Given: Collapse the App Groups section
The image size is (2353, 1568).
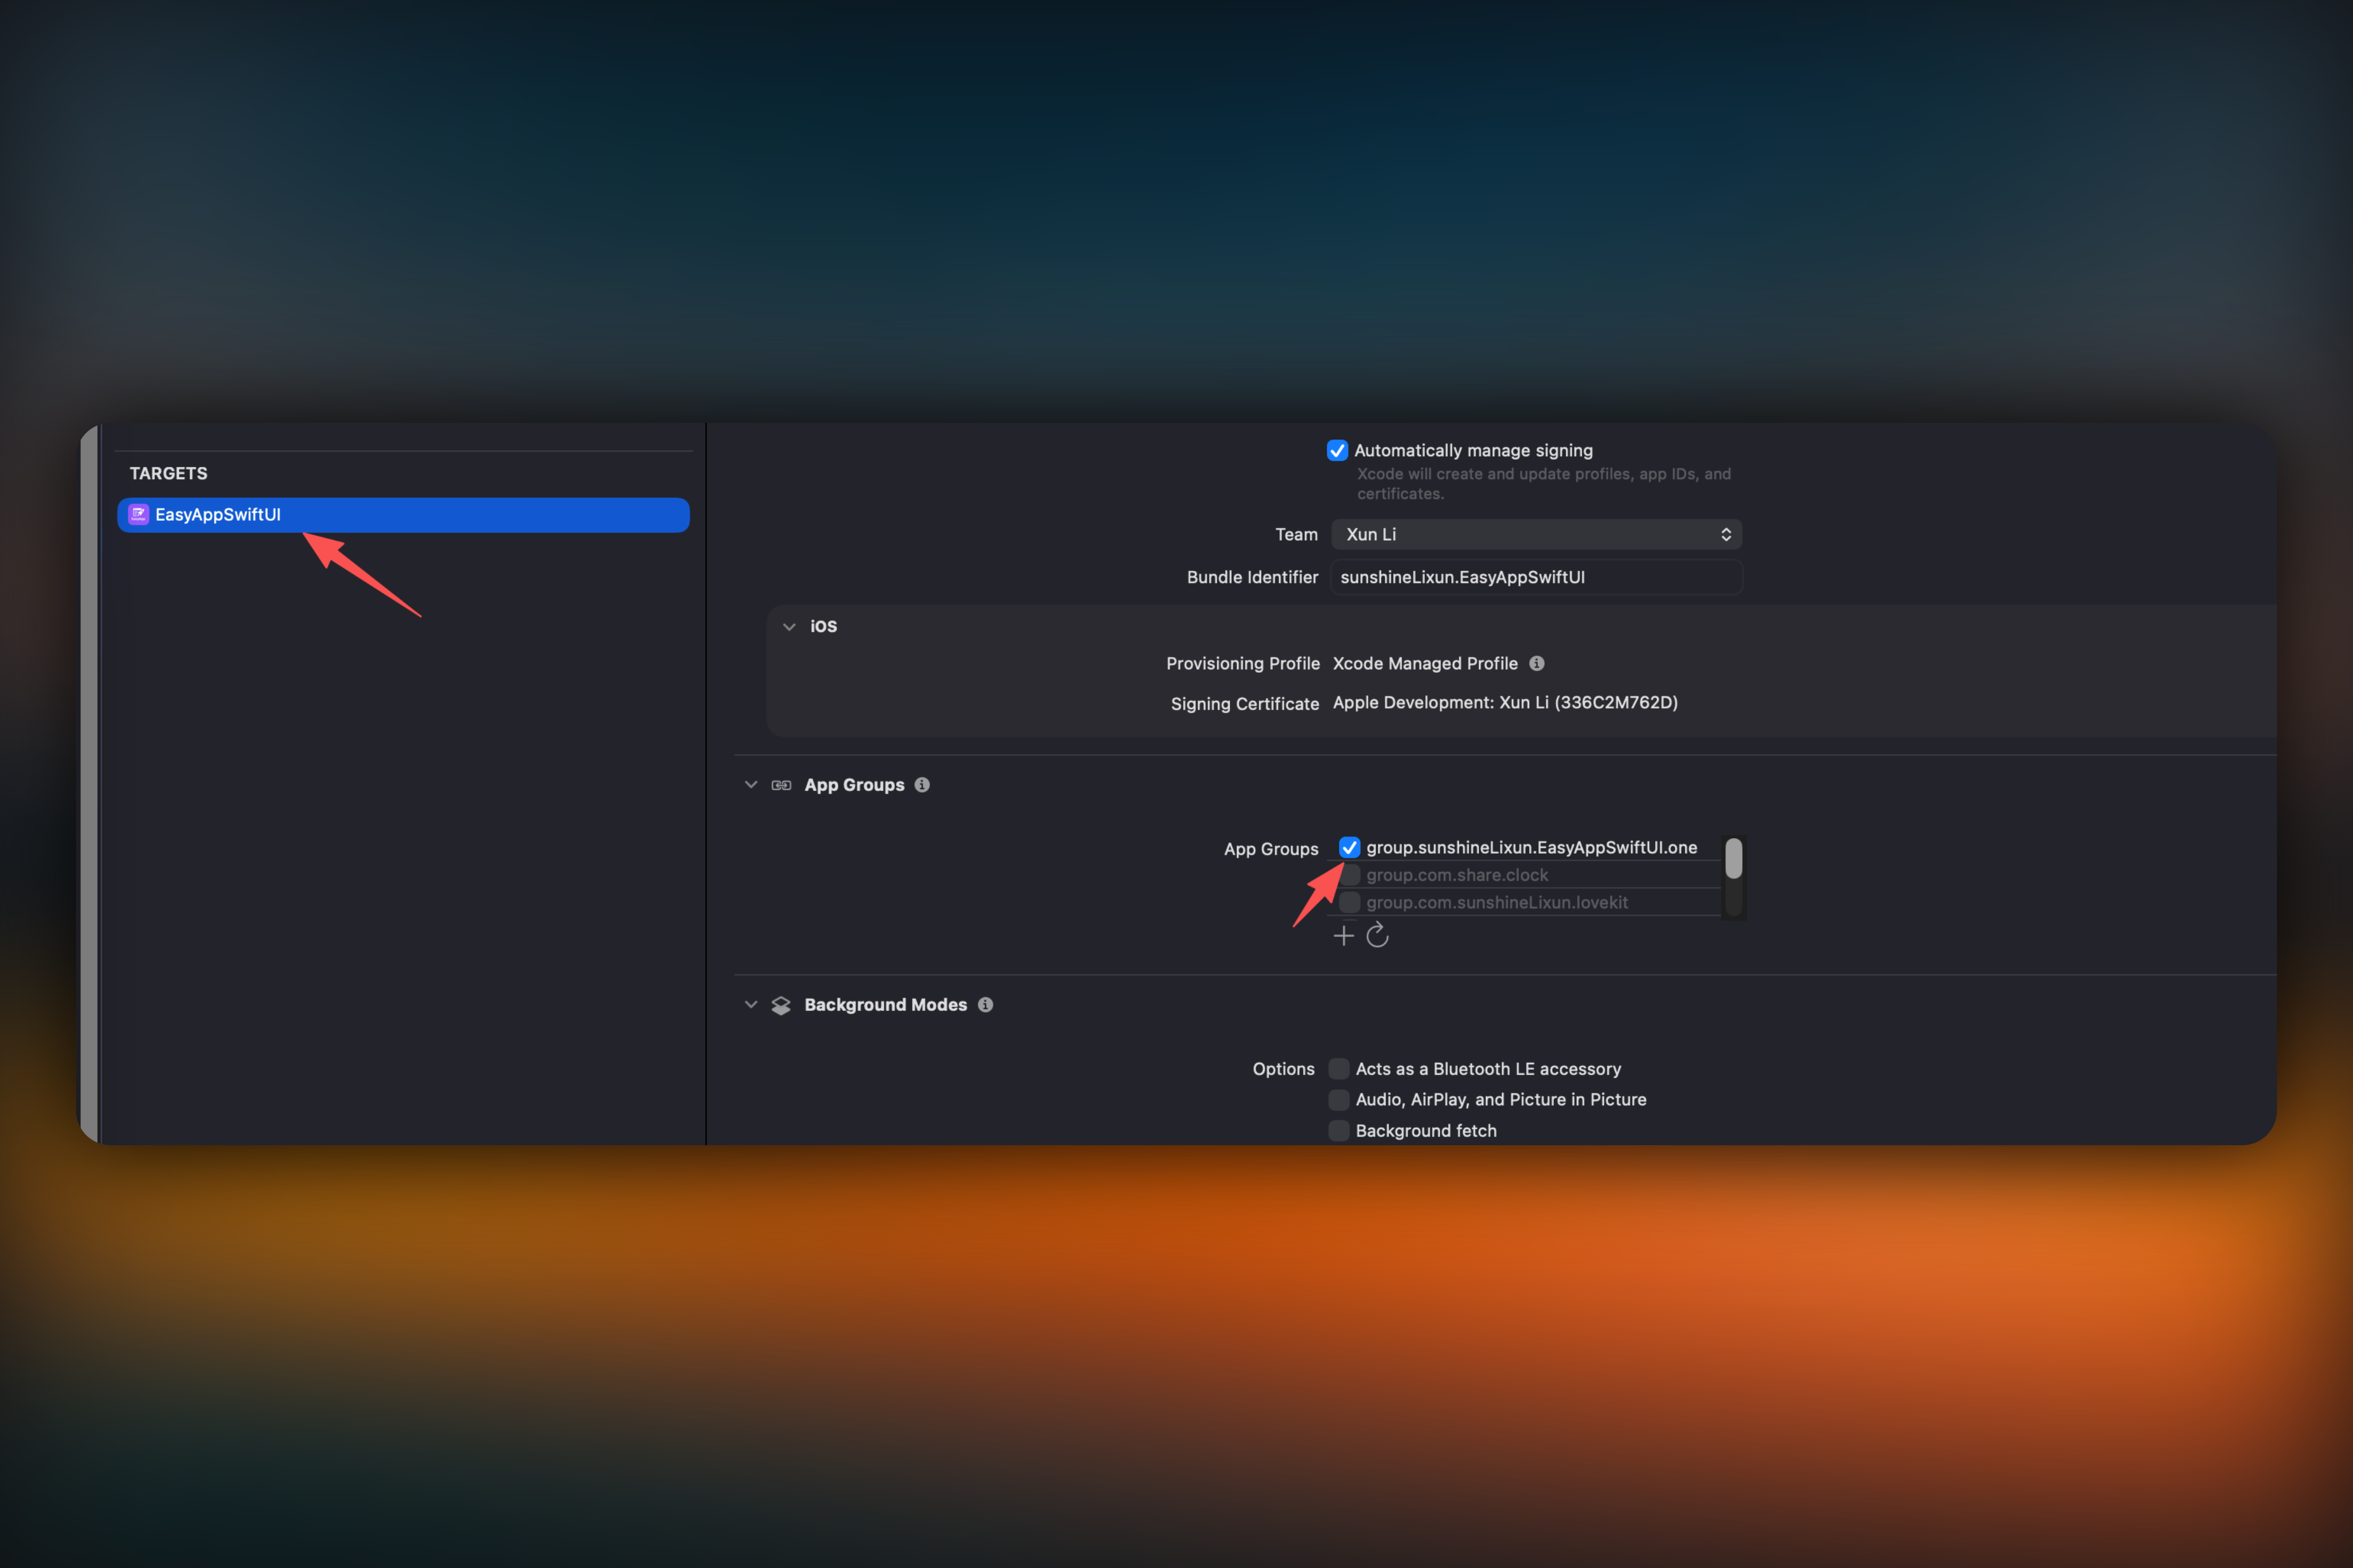Looking at the screenshot, I should coord(751,785).
